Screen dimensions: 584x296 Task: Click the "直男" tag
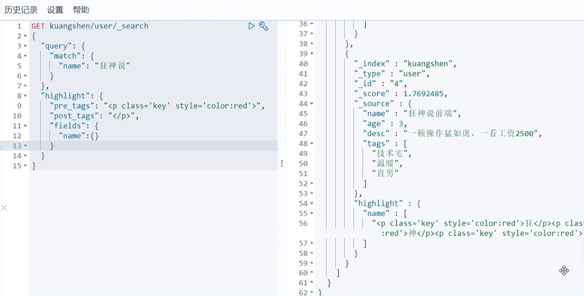point(385,174)
